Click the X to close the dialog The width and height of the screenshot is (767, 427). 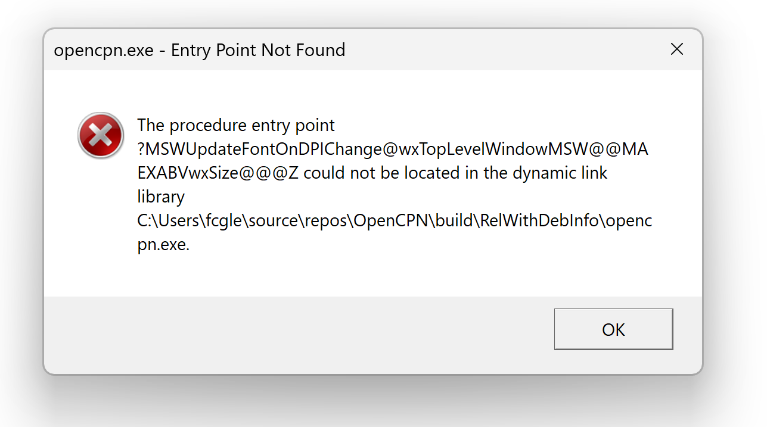[677, 49]
